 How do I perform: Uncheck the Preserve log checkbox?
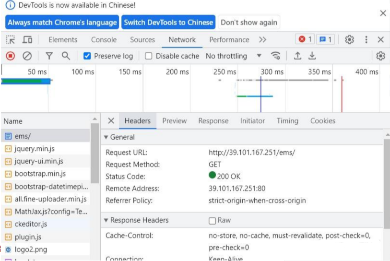[87, 56]
